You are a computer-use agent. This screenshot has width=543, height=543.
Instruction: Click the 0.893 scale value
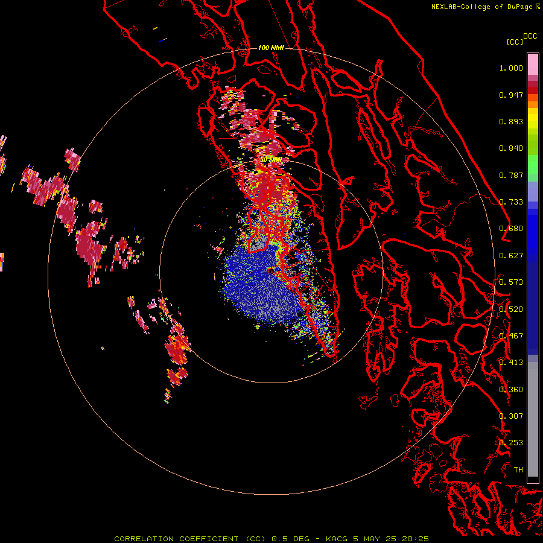[x=511, y=121]
